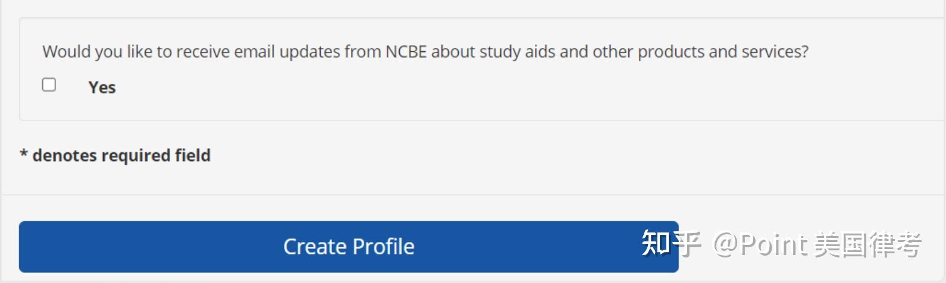Click the Zhihu watermark logo
The width and height of the screenshot is (946, 283).
671,243
